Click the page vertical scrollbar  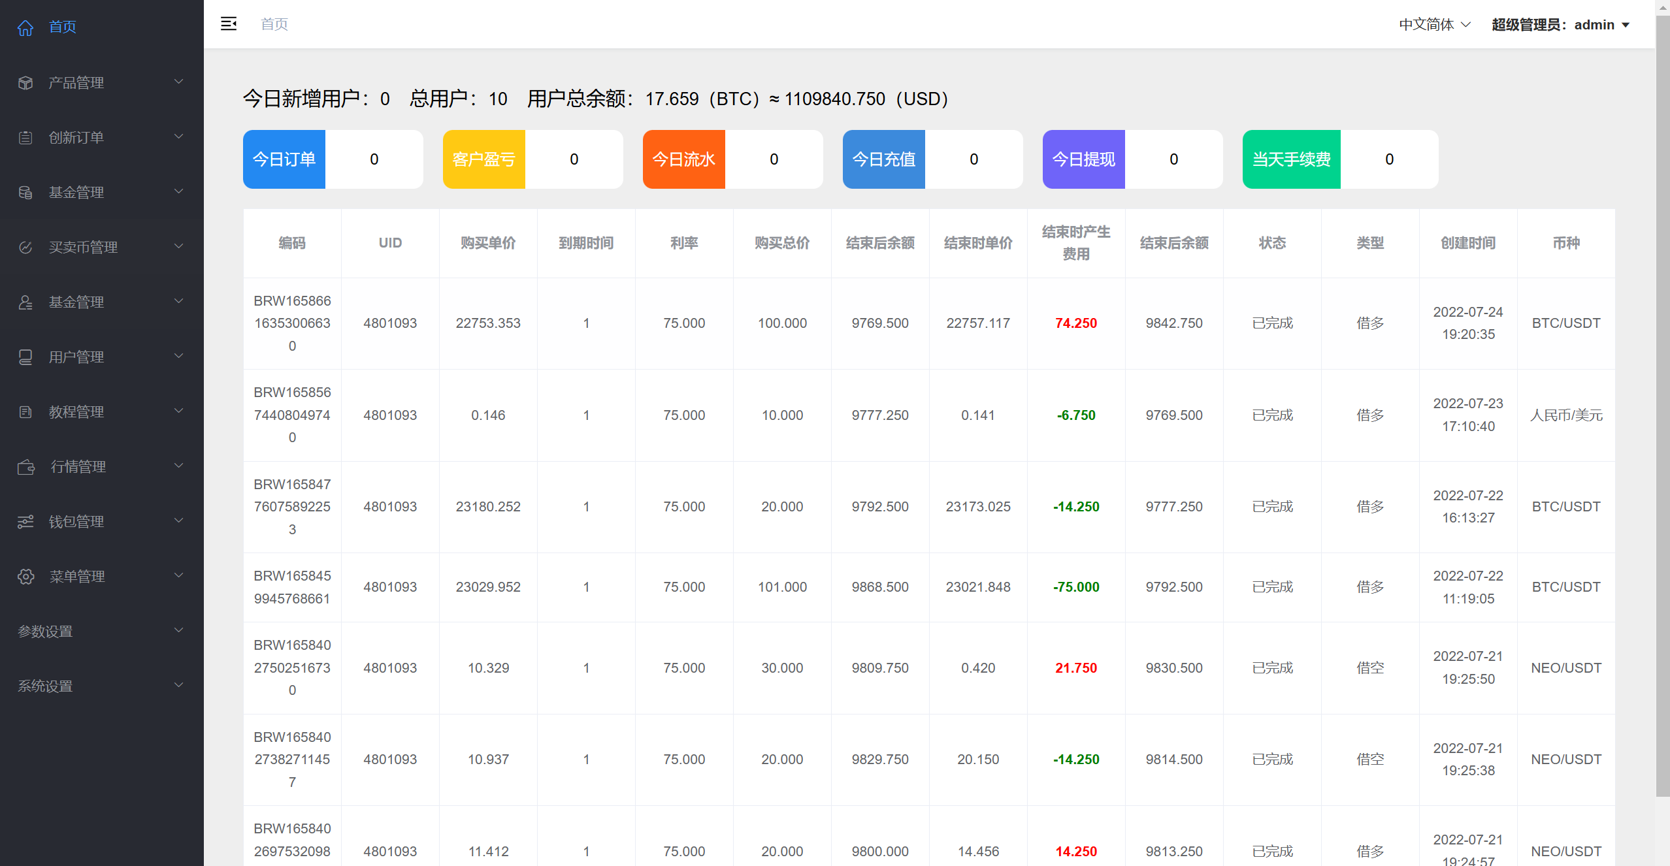tap(1662, 405)
